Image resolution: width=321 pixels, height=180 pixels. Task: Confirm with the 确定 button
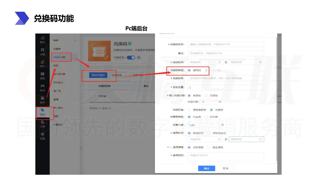(x=207, y=168)
